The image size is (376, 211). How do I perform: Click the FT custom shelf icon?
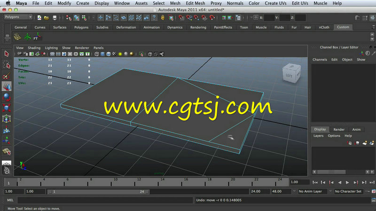37,37
